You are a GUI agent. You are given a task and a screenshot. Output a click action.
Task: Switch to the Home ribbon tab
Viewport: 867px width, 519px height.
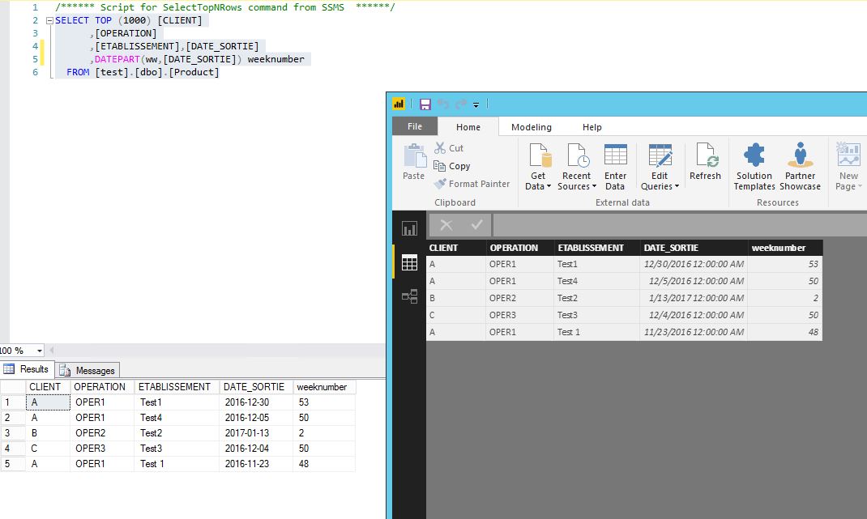[x=468, y=126]
